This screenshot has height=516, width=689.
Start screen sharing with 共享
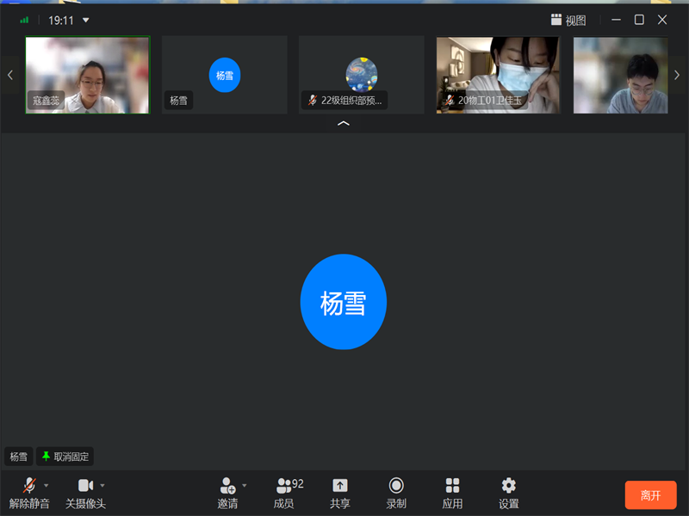pyautogui.click(x=340, y=492)
